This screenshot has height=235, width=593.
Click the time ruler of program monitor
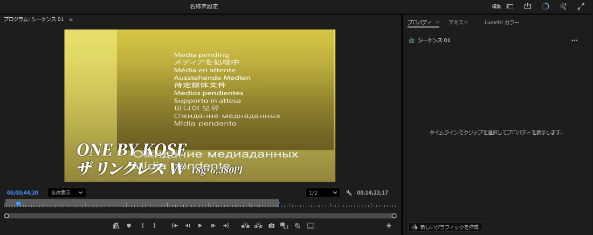point(200,204)
